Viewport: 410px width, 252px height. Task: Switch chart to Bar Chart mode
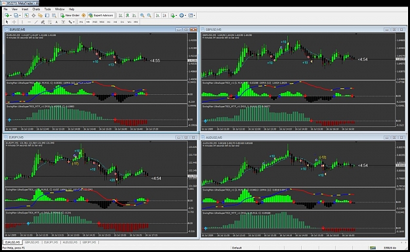(120, 16)
